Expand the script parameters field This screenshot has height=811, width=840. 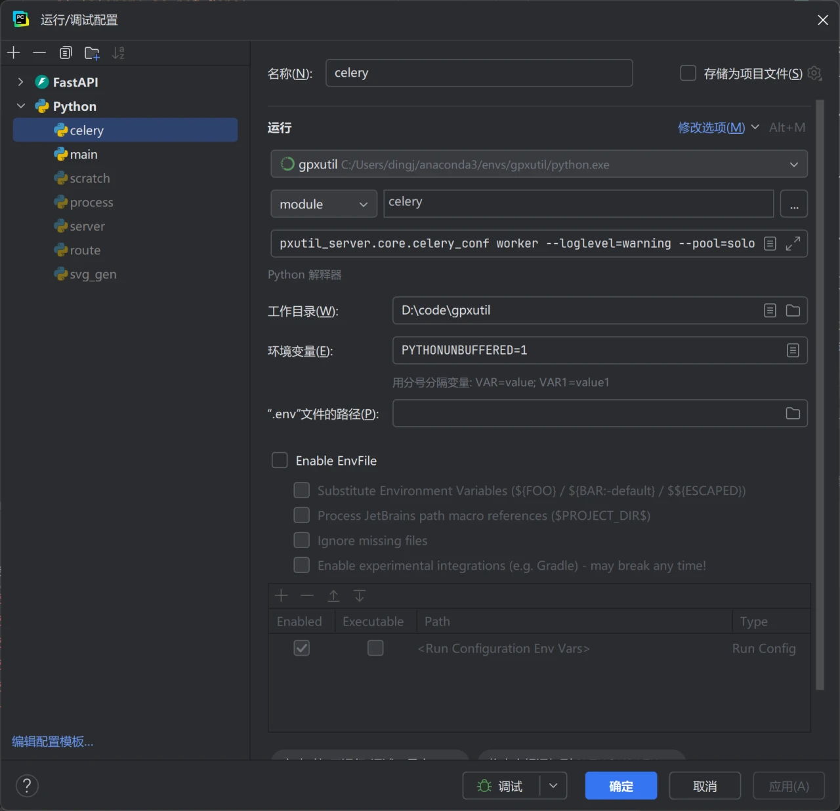click(793, 243)
